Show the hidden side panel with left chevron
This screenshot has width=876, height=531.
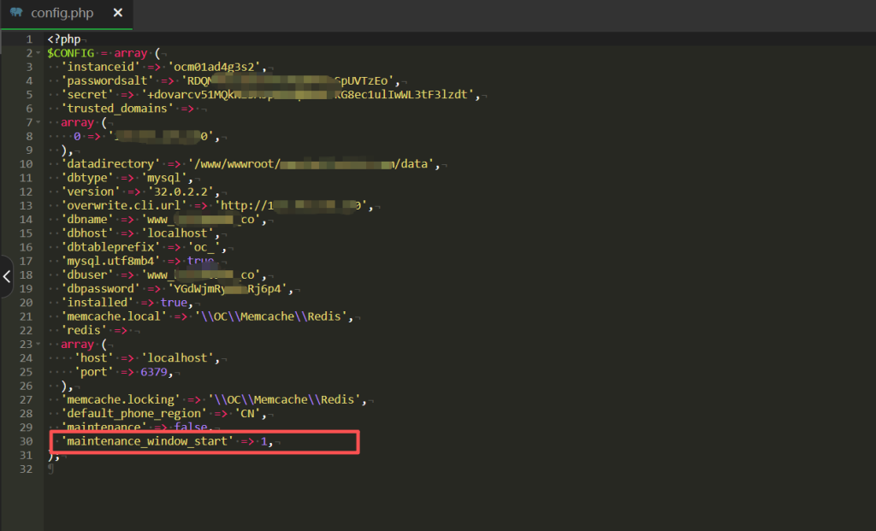coord(7,276)
